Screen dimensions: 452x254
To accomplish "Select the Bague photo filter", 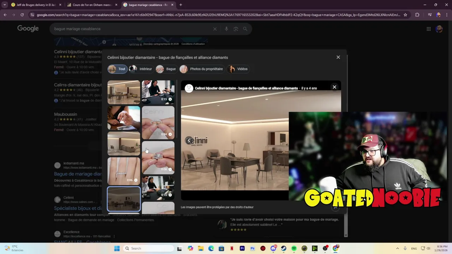I will coord(166,69).
